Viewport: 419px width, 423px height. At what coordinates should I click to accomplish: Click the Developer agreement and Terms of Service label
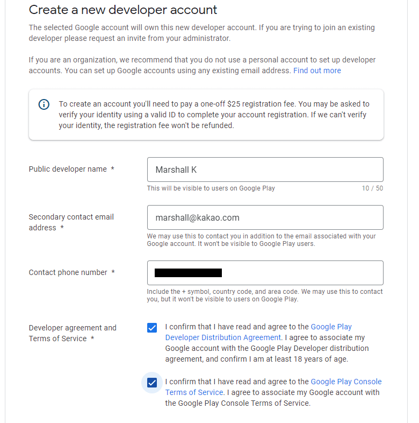coord(73,333)
